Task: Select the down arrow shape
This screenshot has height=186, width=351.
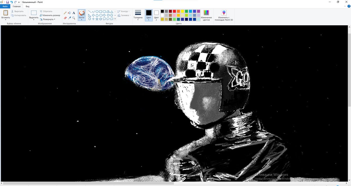Action: [x=90, y=19]
